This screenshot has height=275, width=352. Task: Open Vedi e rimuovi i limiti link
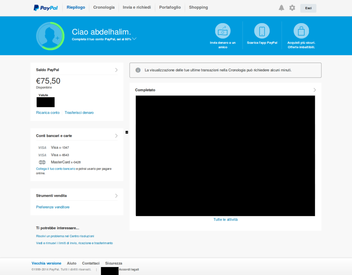pyautogui.click(x=74, y=243)
